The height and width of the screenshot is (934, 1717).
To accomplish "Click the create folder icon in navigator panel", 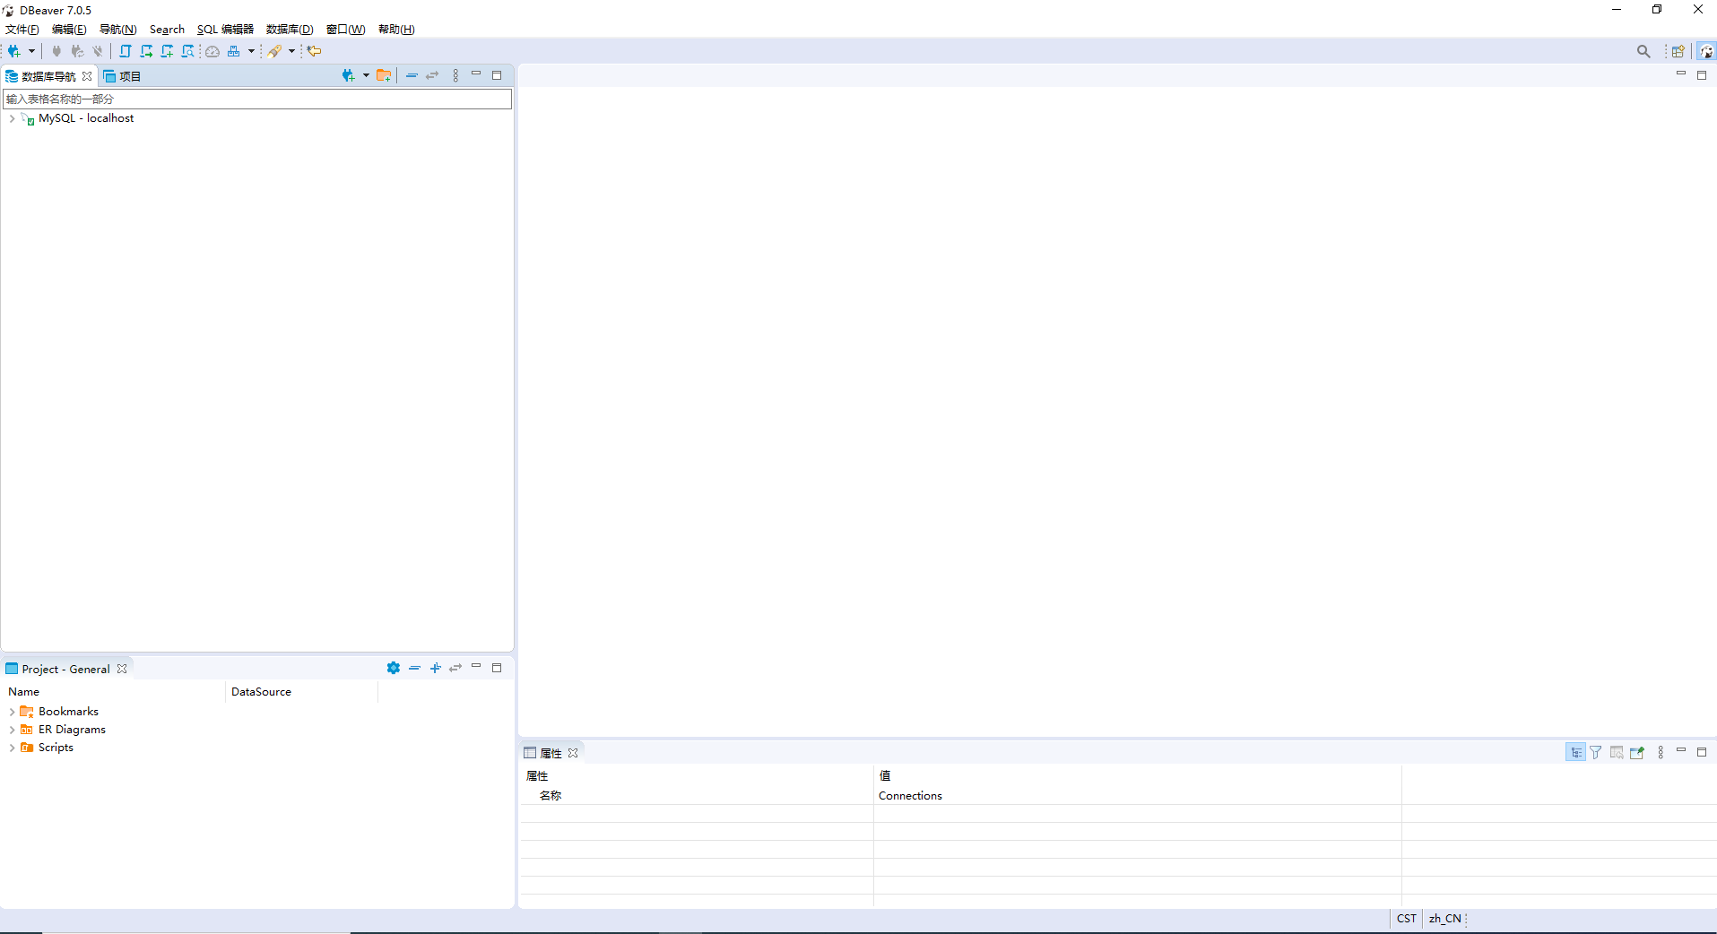I will tap(384, 76).
